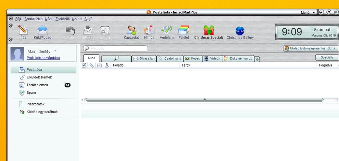Screen dimensions: 339x161
Task: Toggle the select-all checkbox in message header
Action: click(x=84, y=65)
